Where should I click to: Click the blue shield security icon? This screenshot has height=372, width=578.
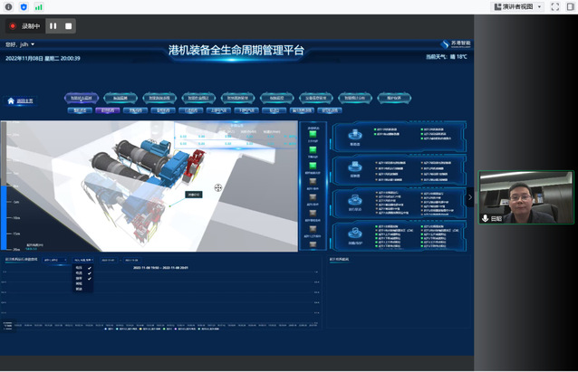pyautogui.click(x=24, y=6)
